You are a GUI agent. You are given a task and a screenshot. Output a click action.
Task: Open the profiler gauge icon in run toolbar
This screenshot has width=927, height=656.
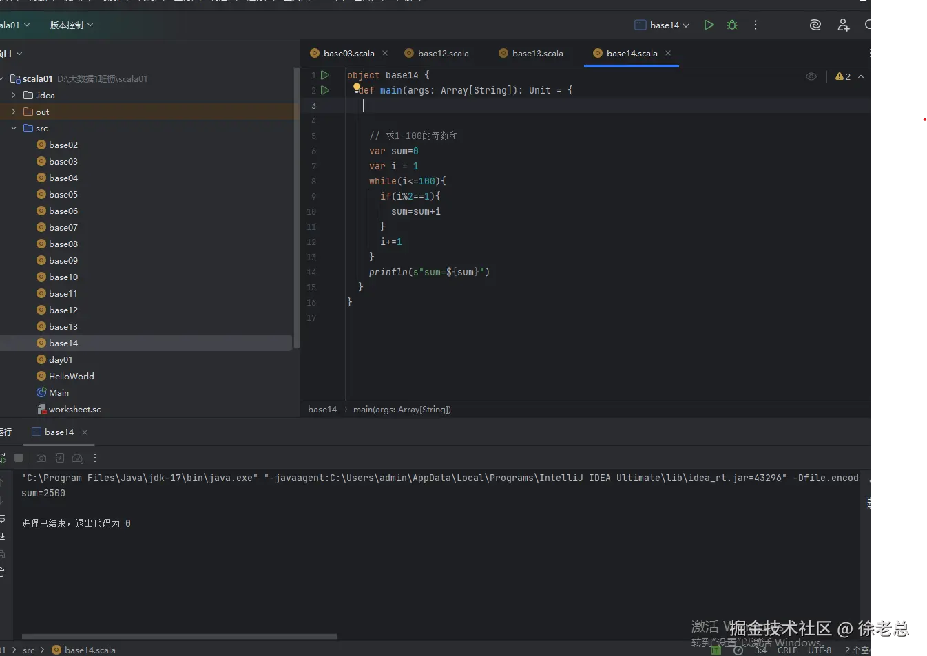(77, 458)
